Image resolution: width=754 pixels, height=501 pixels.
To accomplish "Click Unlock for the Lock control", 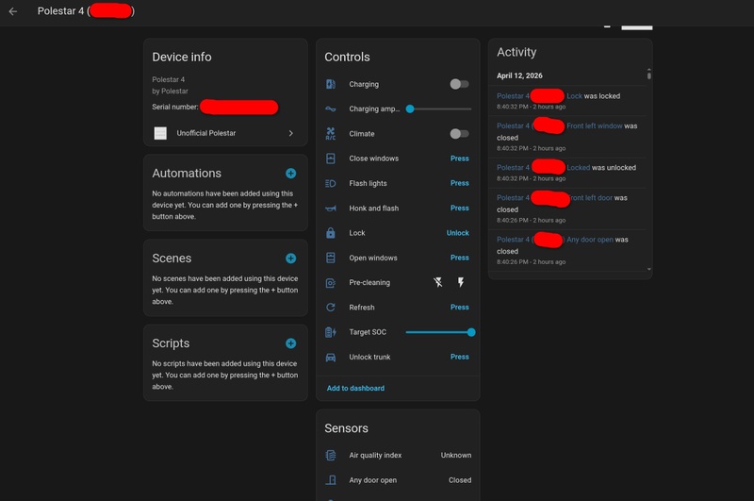I will [458, 233].
